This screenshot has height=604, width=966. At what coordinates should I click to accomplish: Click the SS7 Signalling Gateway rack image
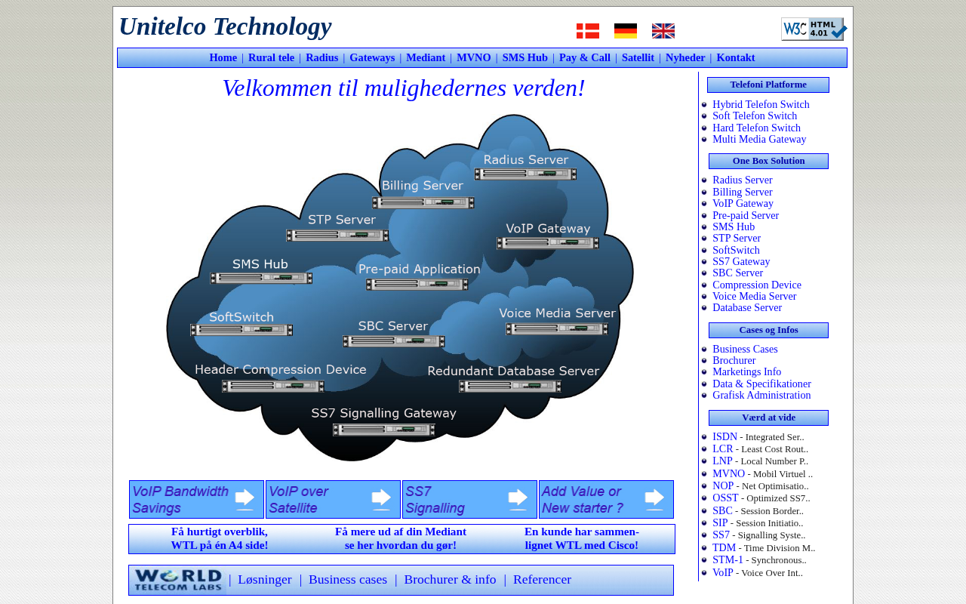tap(384, 430)
